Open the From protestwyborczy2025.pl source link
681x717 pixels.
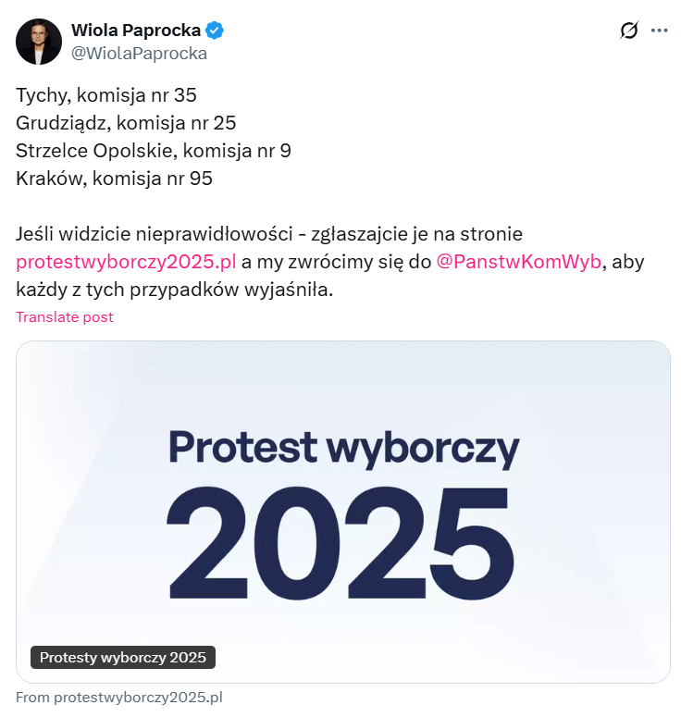pos(119,698)
